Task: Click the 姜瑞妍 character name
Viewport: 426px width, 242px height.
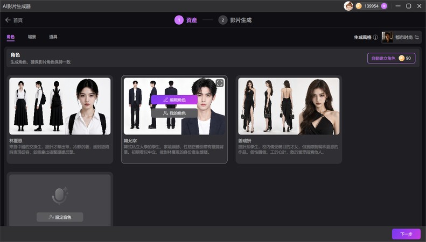Action: point(245,140)
